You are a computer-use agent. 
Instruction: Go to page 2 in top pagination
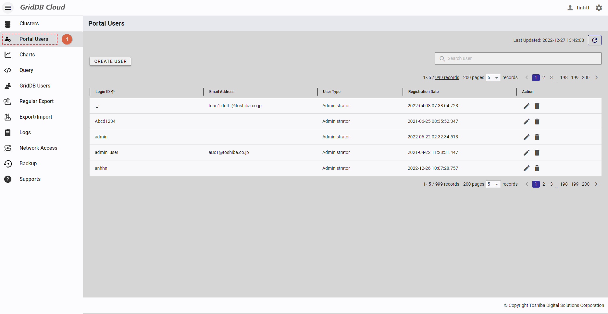544,77
